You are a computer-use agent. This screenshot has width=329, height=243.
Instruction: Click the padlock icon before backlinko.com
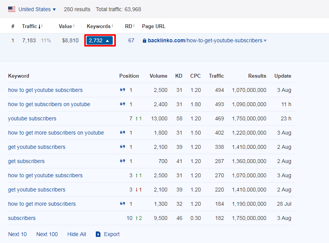(x=144, y=41)
